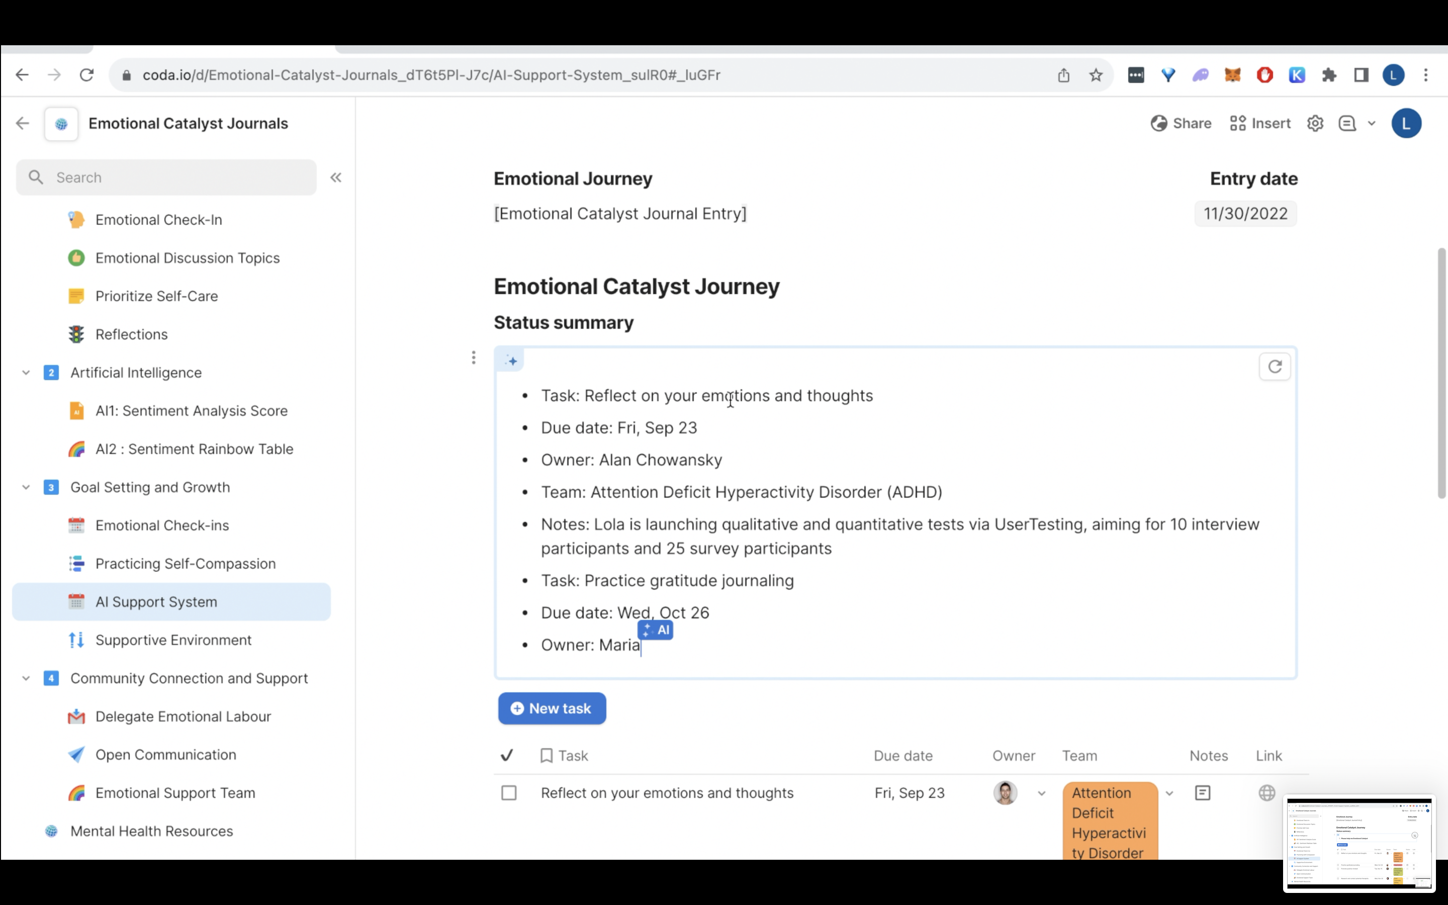The image size is (1448, 905).
Task: Click the refresh AI summary icon
Action: coord(1275,367)
